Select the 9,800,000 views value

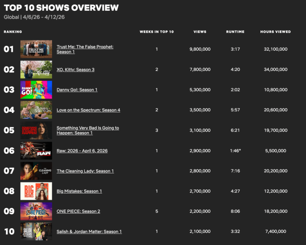point(200,49)
